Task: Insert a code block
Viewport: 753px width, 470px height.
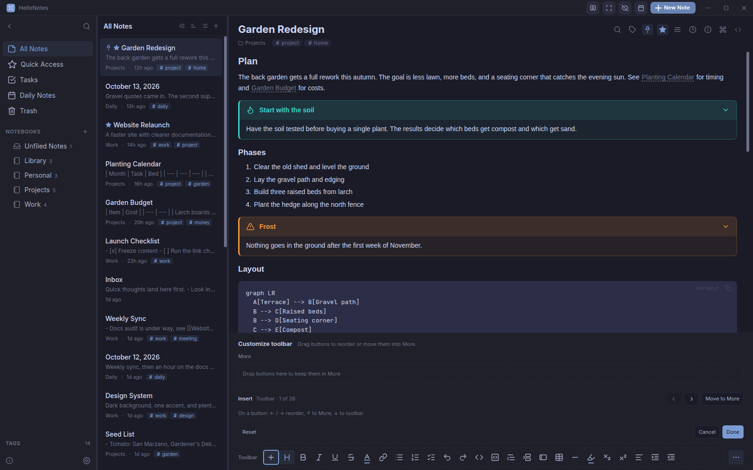Action: pos(495,457)
